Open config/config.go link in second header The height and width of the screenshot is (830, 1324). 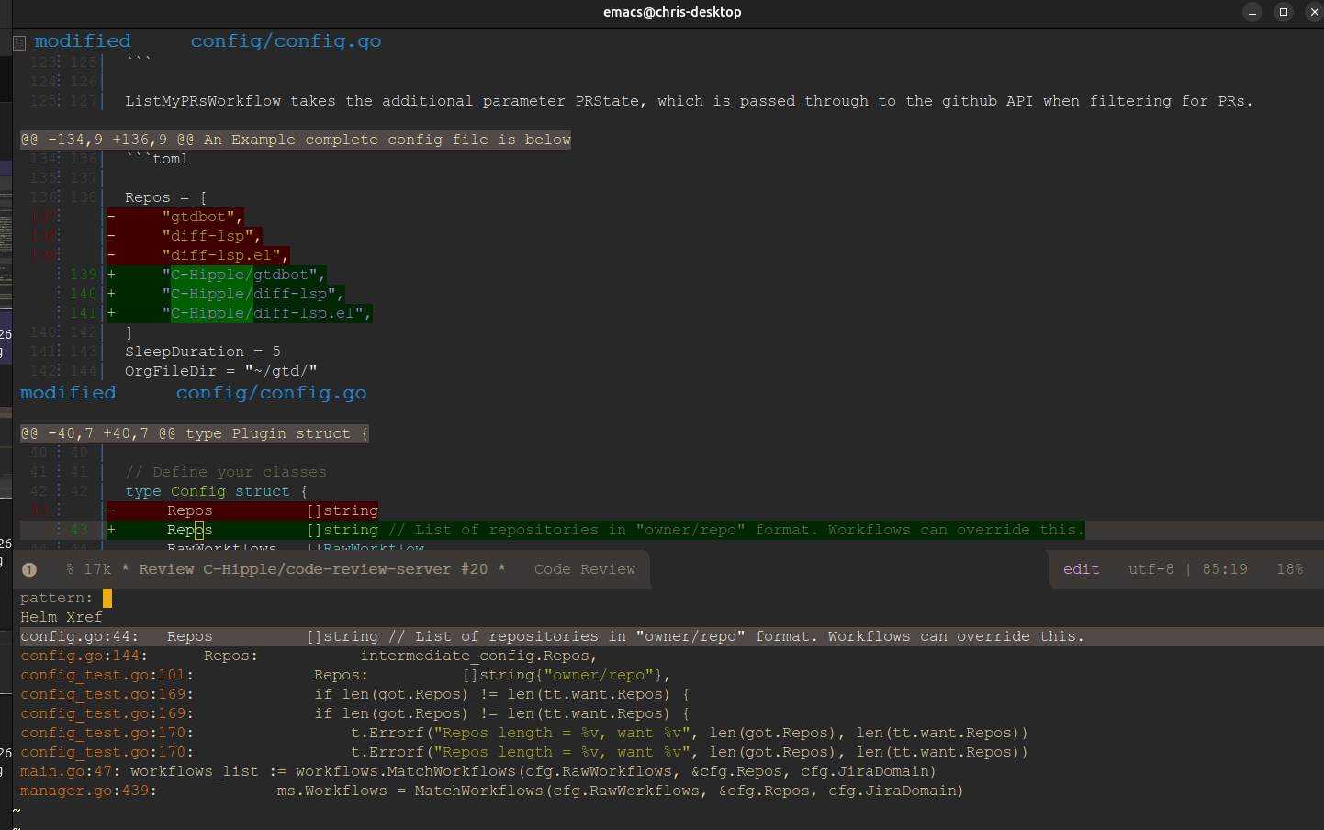tap(271, 393)
